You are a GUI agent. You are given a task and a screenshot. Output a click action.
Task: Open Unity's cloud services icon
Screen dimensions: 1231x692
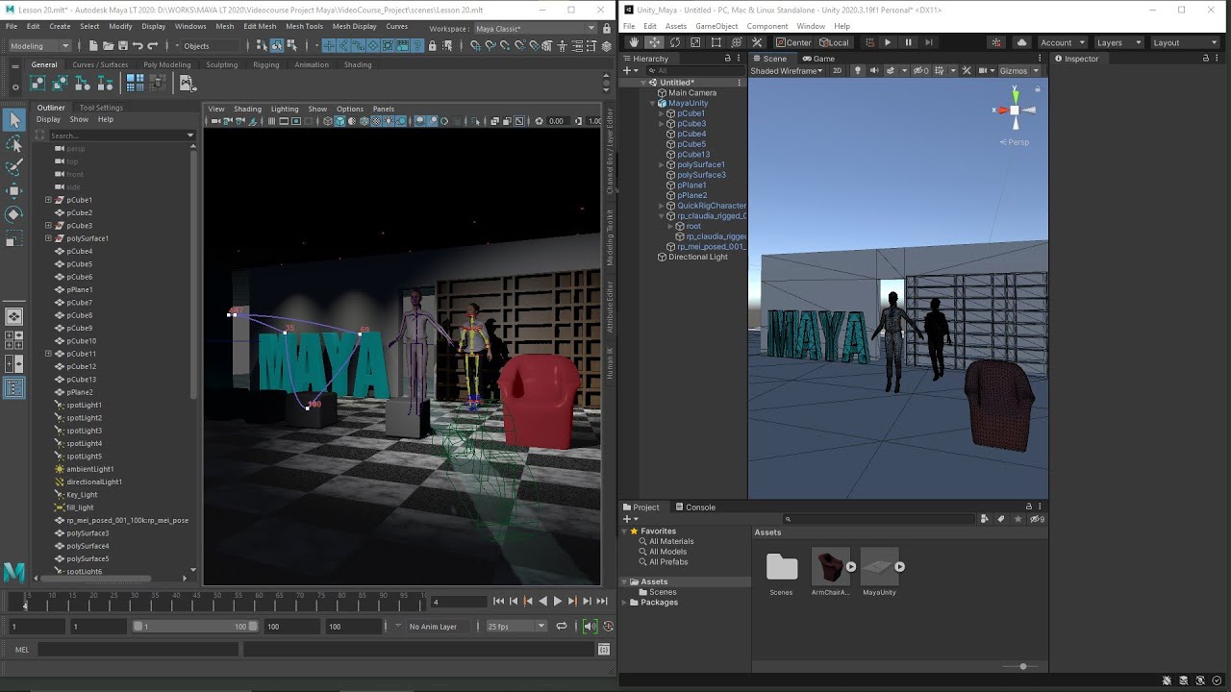click(x=1021, y=42)
